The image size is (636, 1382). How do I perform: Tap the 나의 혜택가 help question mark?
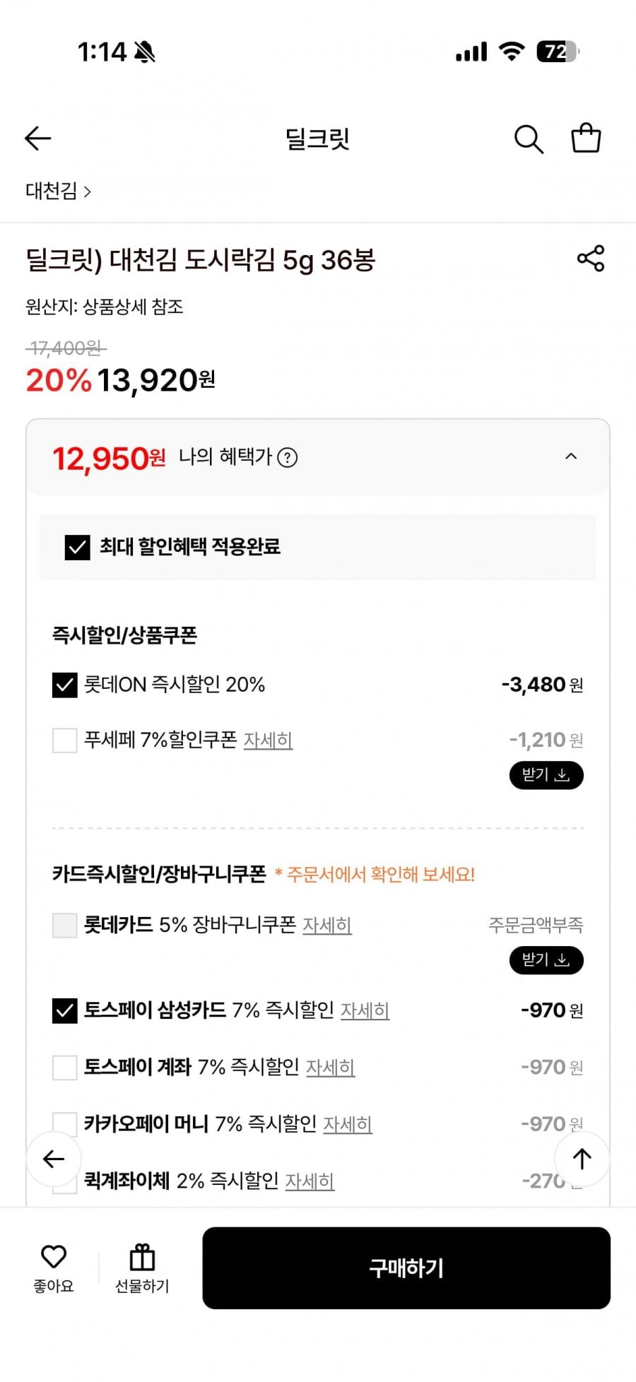point(287,458)
